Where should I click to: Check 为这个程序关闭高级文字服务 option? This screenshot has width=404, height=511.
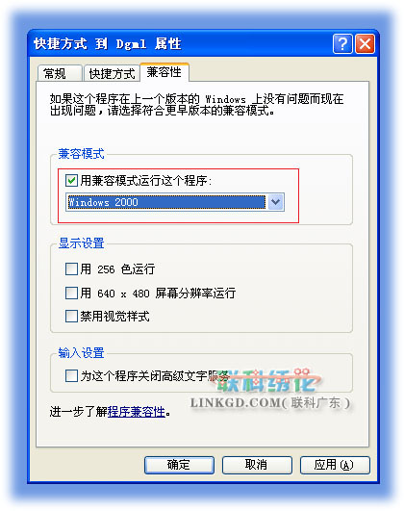click(x=71, y=375)
